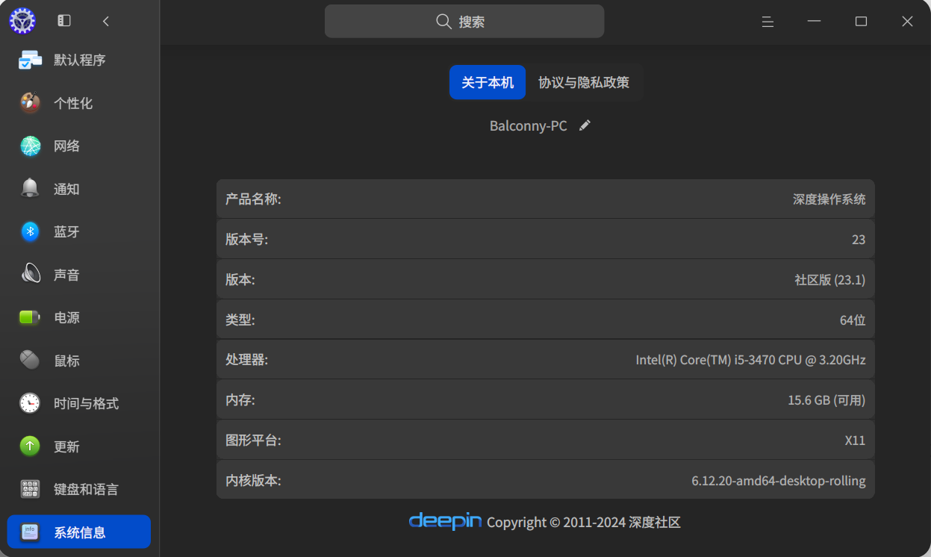The height and width of the screenshot is (557, 931).
Task: Click the pencil icon to edit hostname
Action: click(x=585, y=125)
